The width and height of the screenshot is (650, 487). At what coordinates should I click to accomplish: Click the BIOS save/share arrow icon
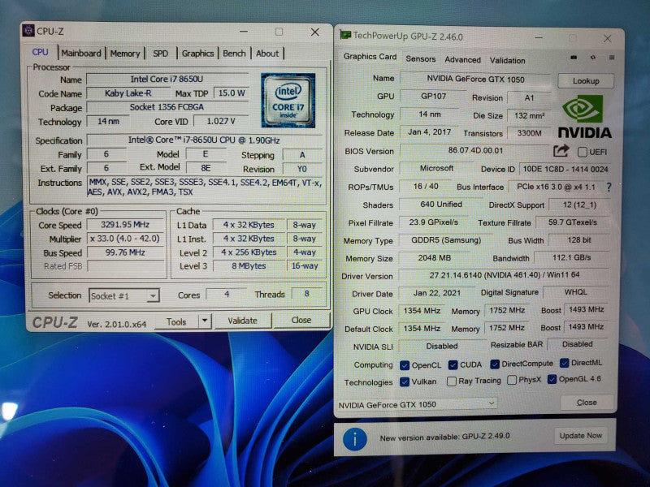[x=561, y=151]
